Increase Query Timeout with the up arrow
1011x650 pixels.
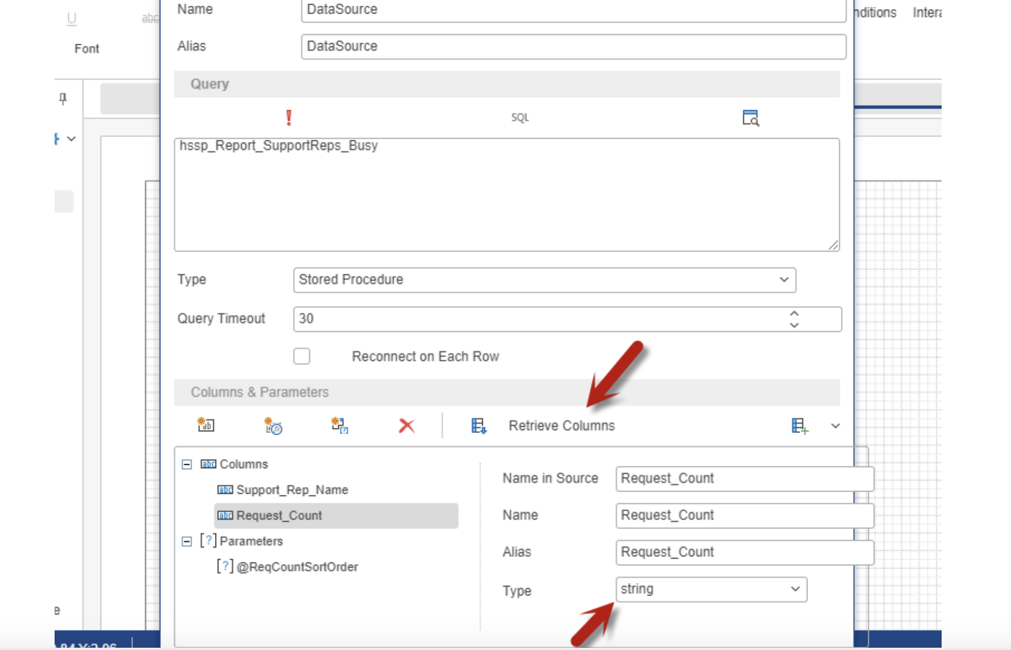[794, 313]
